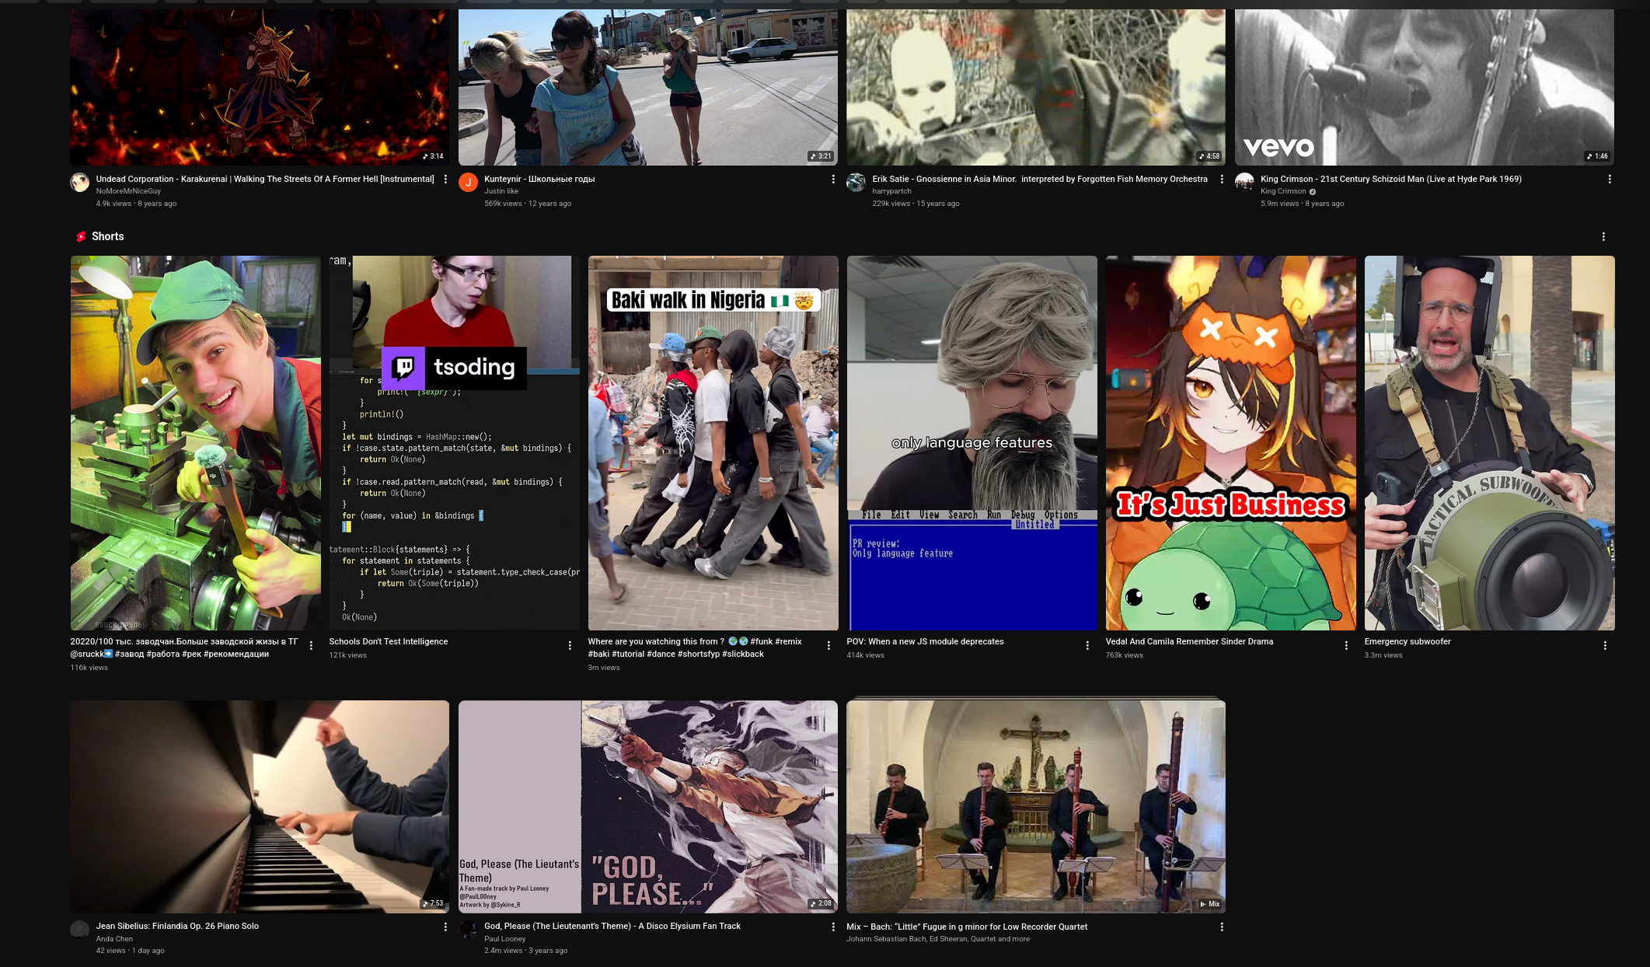The image size is (1650, 967).
Task: Play tsoding coding short thumbnail
Action: [454, 443]
